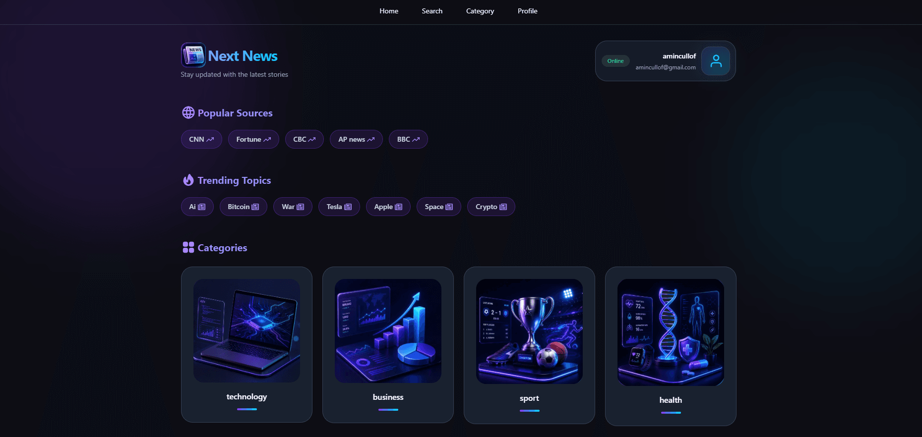Select the Ai trending topic
This screenshot has height=437, width=922.
[197, 207]
